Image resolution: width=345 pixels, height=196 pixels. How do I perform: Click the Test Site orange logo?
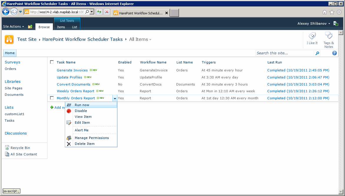(x=9, y=40)
